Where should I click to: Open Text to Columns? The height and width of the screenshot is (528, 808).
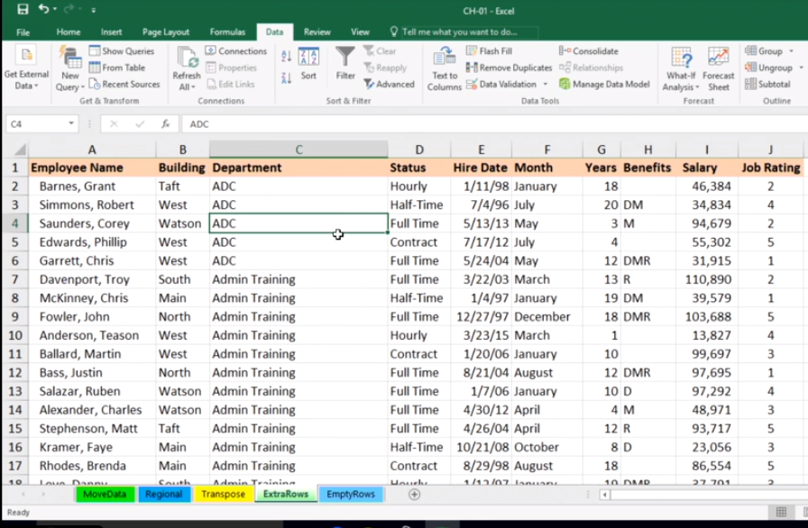point(445,68)
